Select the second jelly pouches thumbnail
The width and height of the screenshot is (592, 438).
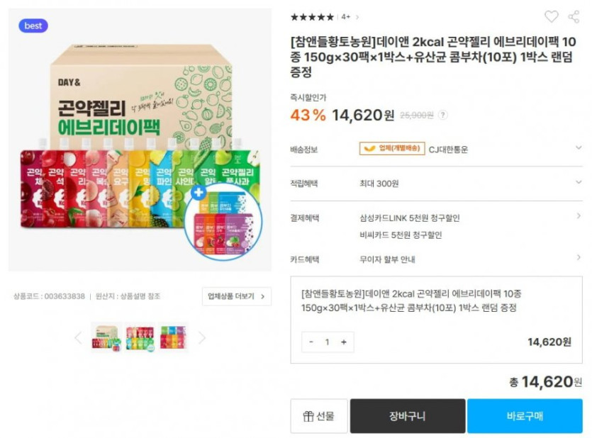[140, 337]
